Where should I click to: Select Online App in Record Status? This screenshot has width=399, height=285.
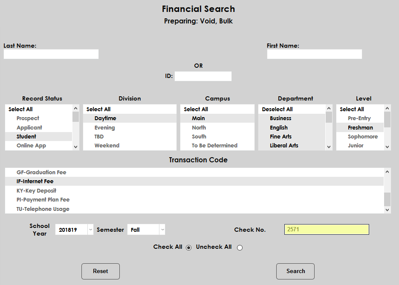click(39, 146)
